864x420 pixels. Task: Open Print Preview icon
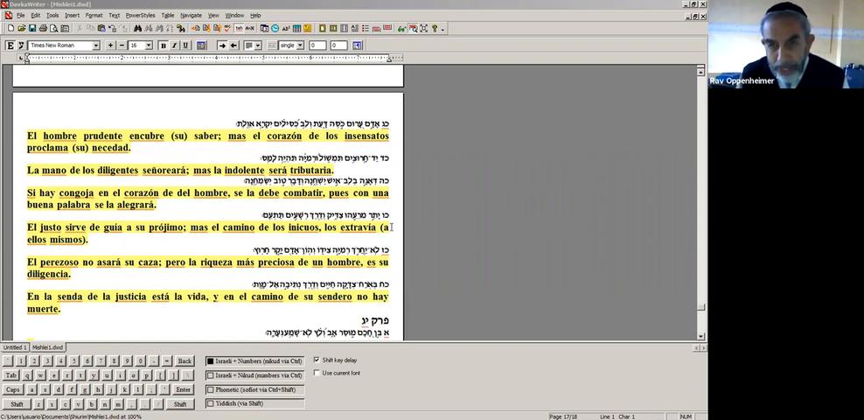[x=53, y=28]
